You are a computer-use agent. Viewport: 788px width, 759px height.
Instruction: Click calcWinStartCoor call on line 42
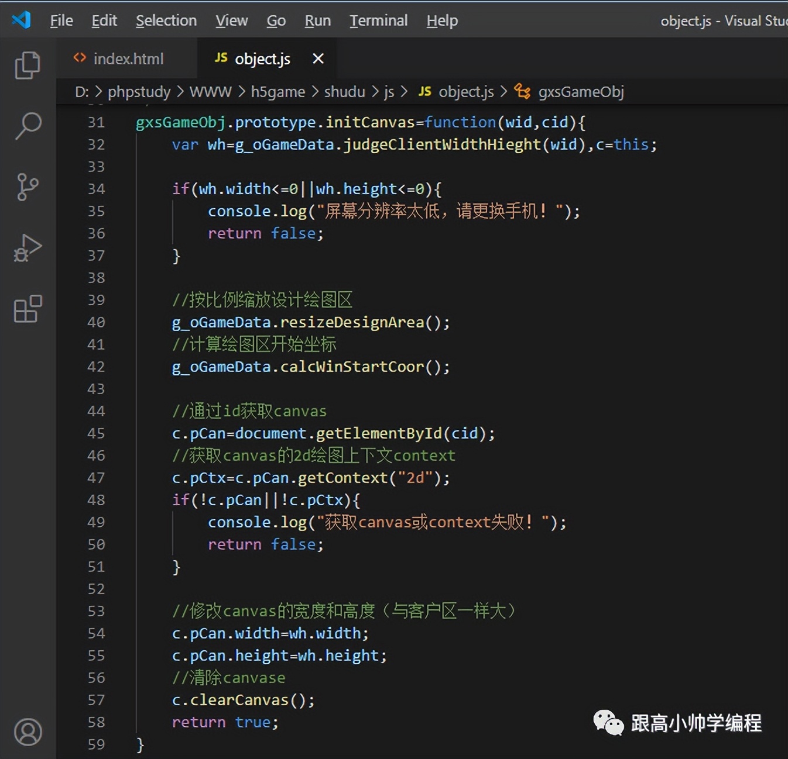(x=352, y=367)
